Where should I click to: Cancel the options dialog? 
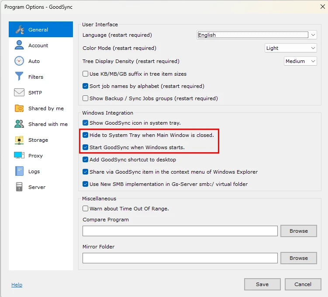[x=303, y=284]
